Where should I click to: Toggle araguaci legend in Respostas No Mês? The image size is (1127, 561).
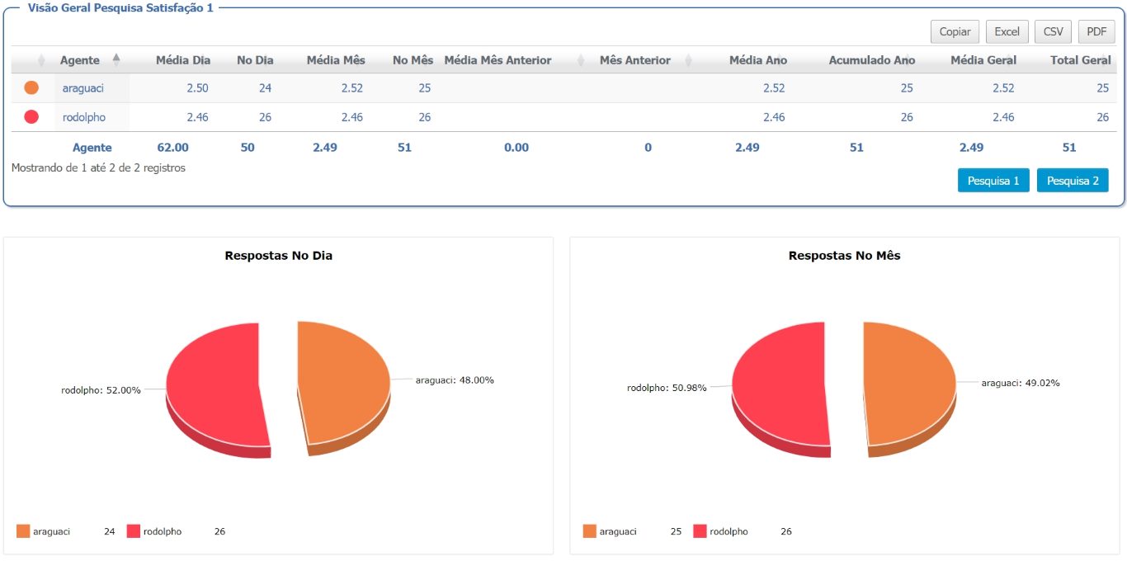click(x=610, y=531)
